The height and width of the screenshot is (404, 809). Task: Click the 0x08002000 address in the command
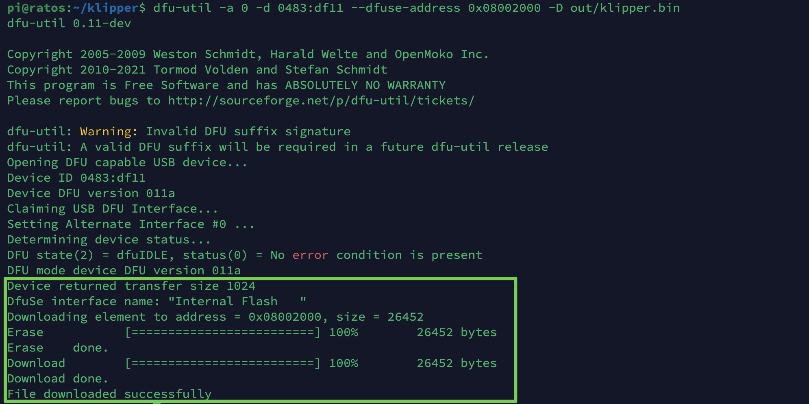pos(504,8)
